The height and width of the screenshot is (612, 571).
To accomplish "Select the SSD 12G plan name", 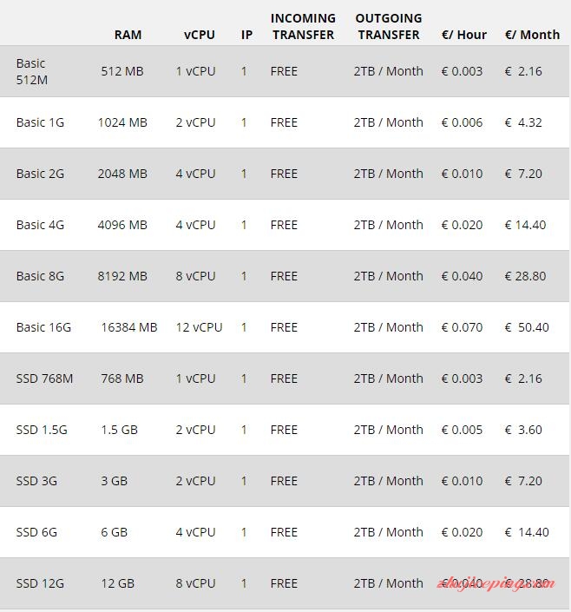I will pyautogui.click(x=40, y=583).
